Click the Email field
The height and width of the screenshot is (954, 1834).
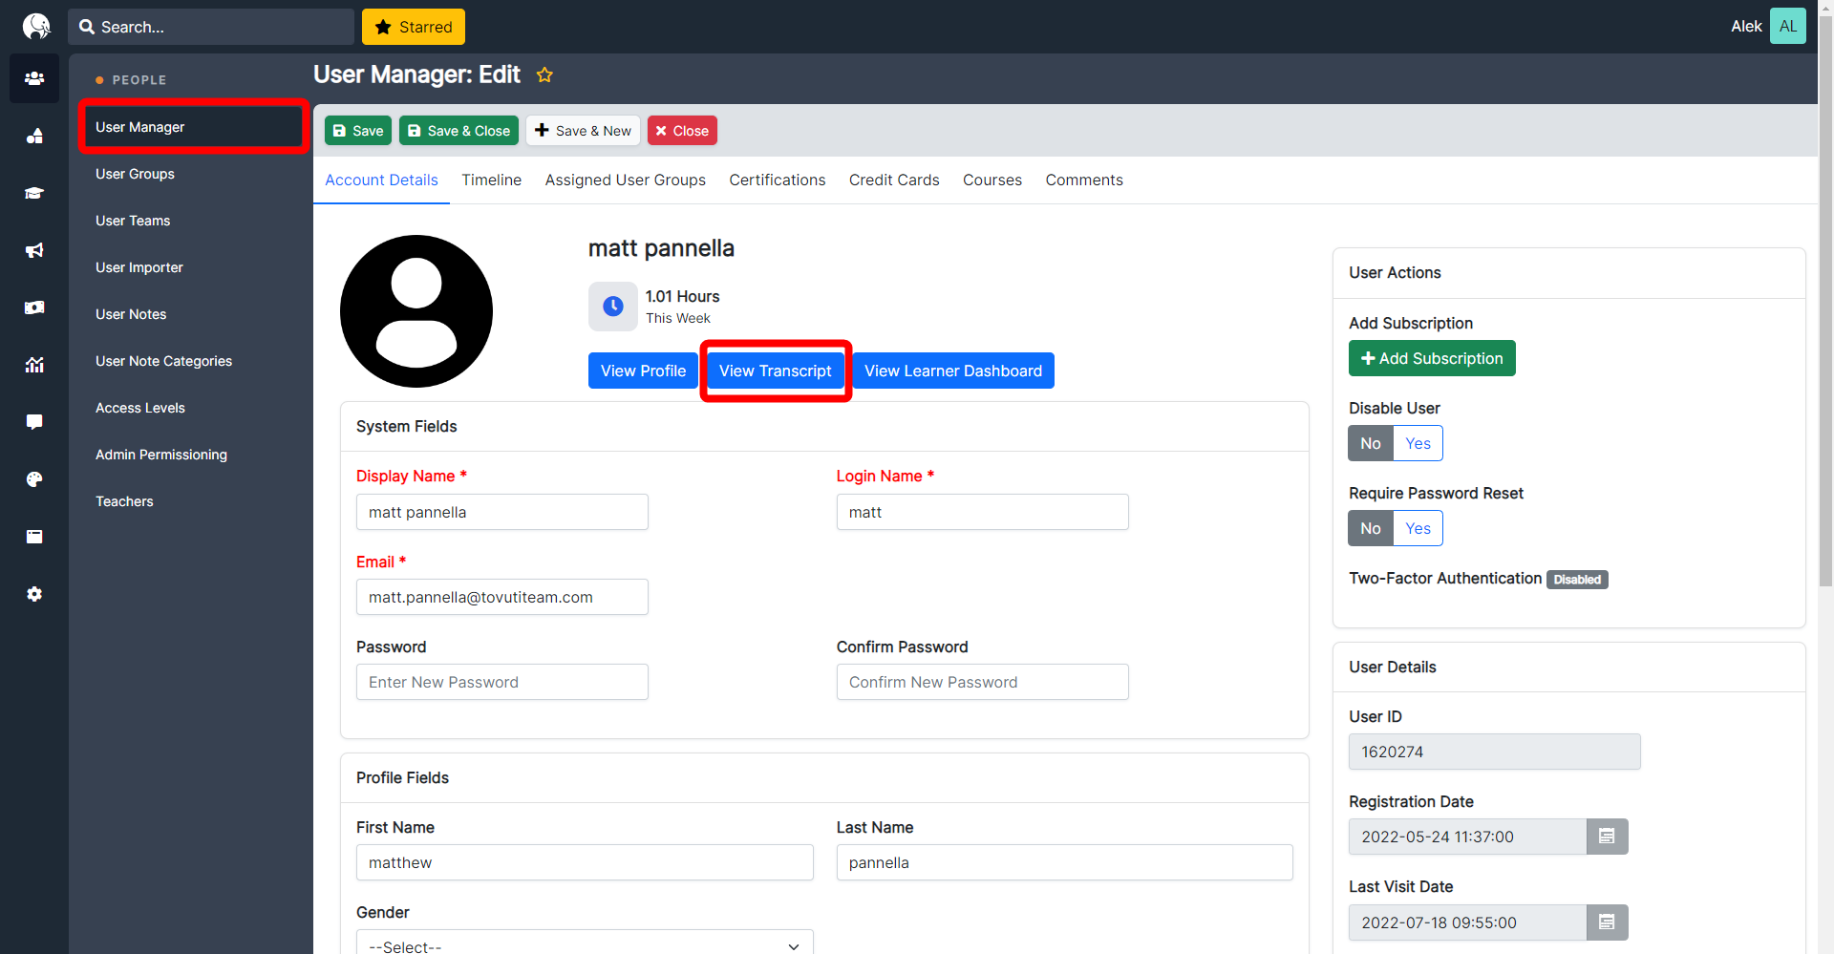click(502, 597)
